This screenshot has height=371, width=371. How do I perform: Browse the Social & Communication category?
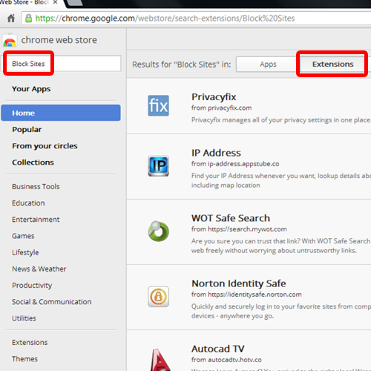tap(52, 302)
